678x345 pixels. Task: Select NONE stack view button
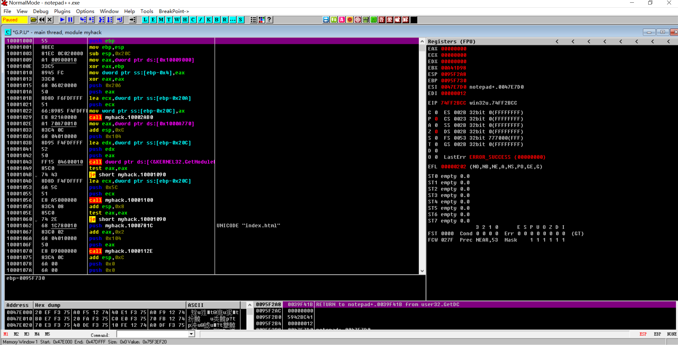pos(672,334)
